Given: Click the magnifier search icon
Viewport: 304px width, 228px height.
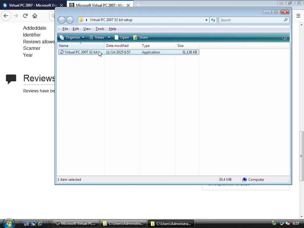Looking at the screenshot, I should [286, 20].
